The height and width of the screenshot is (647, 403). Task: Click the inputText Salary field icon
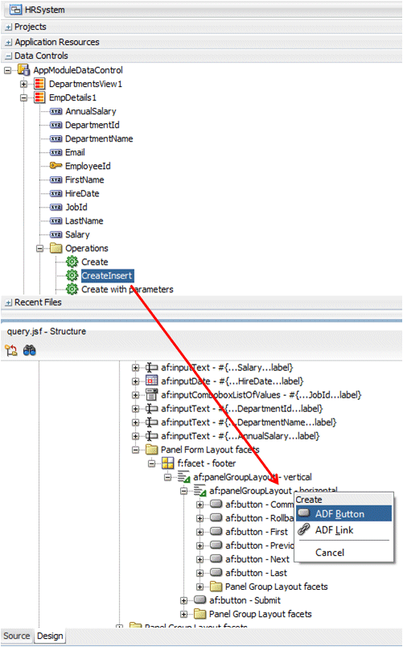point(152,367)
